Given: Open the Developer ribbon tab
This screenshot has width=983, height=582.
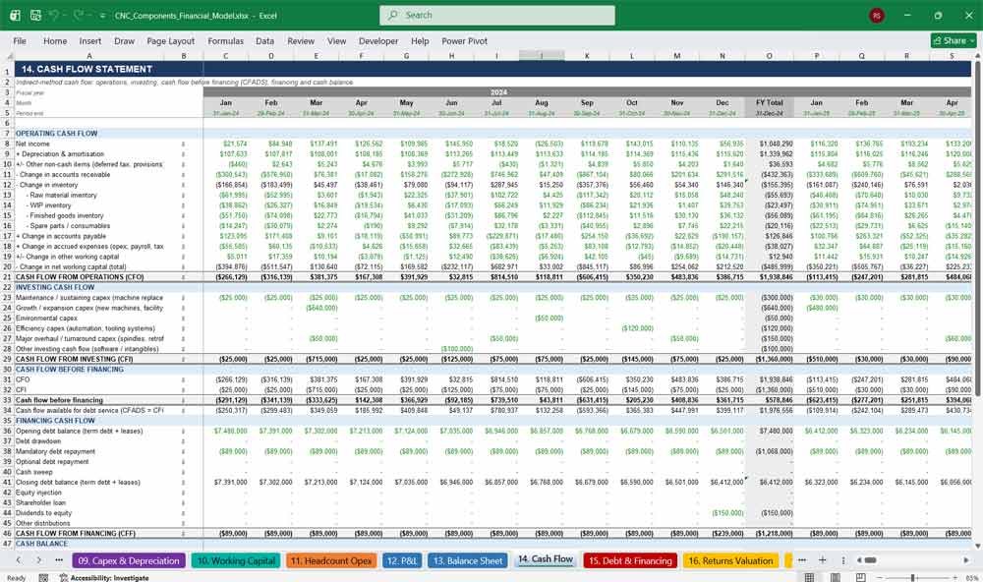Looking at the screenshot, I should pos(378,40).
